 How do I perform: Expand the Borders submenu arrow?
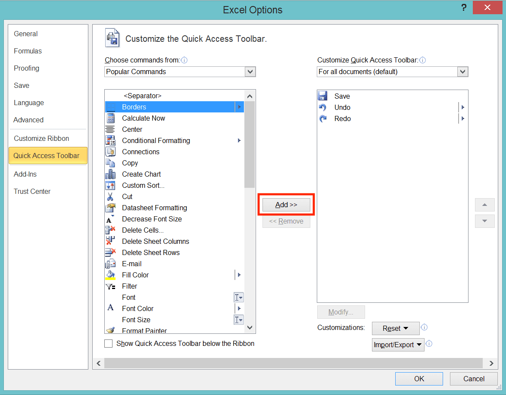(240, 107)
